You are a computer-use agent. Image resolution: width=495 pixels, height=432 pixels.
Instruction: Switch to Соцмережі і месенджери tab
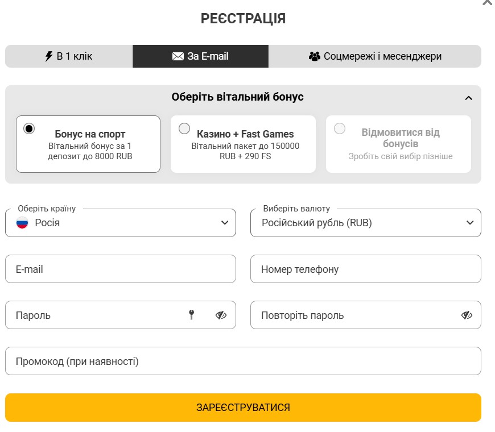point(375,56)
